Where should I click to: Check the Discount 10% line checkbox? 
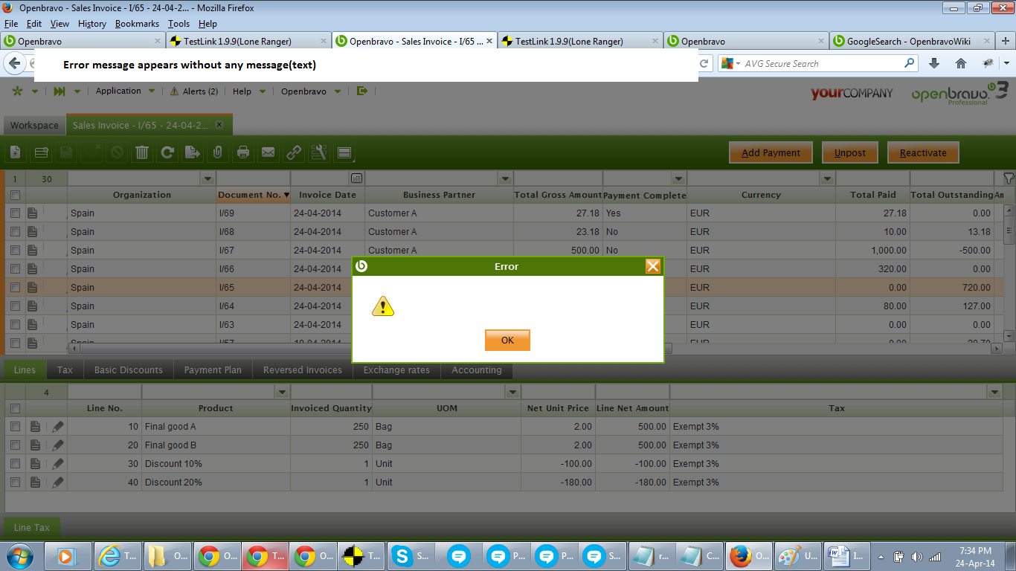pyautogui.click(x=15, y=464)
